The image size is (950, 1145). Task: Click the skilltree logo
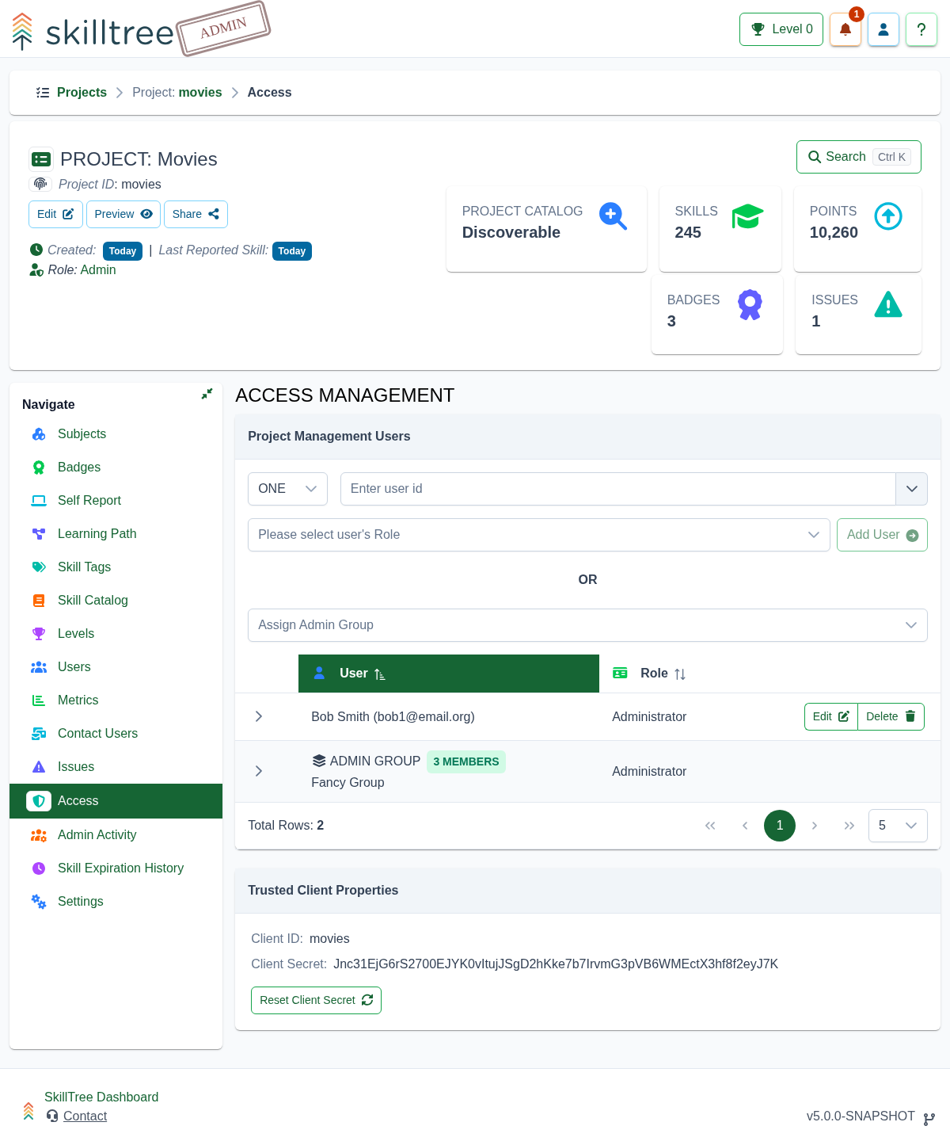[x=93, y=32]
